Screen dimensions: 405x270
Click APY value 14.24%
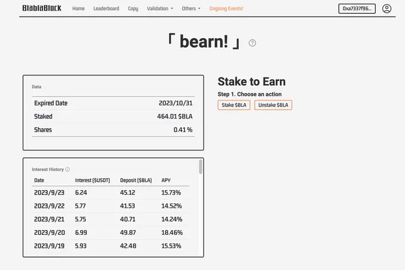[x=172, y=219]
